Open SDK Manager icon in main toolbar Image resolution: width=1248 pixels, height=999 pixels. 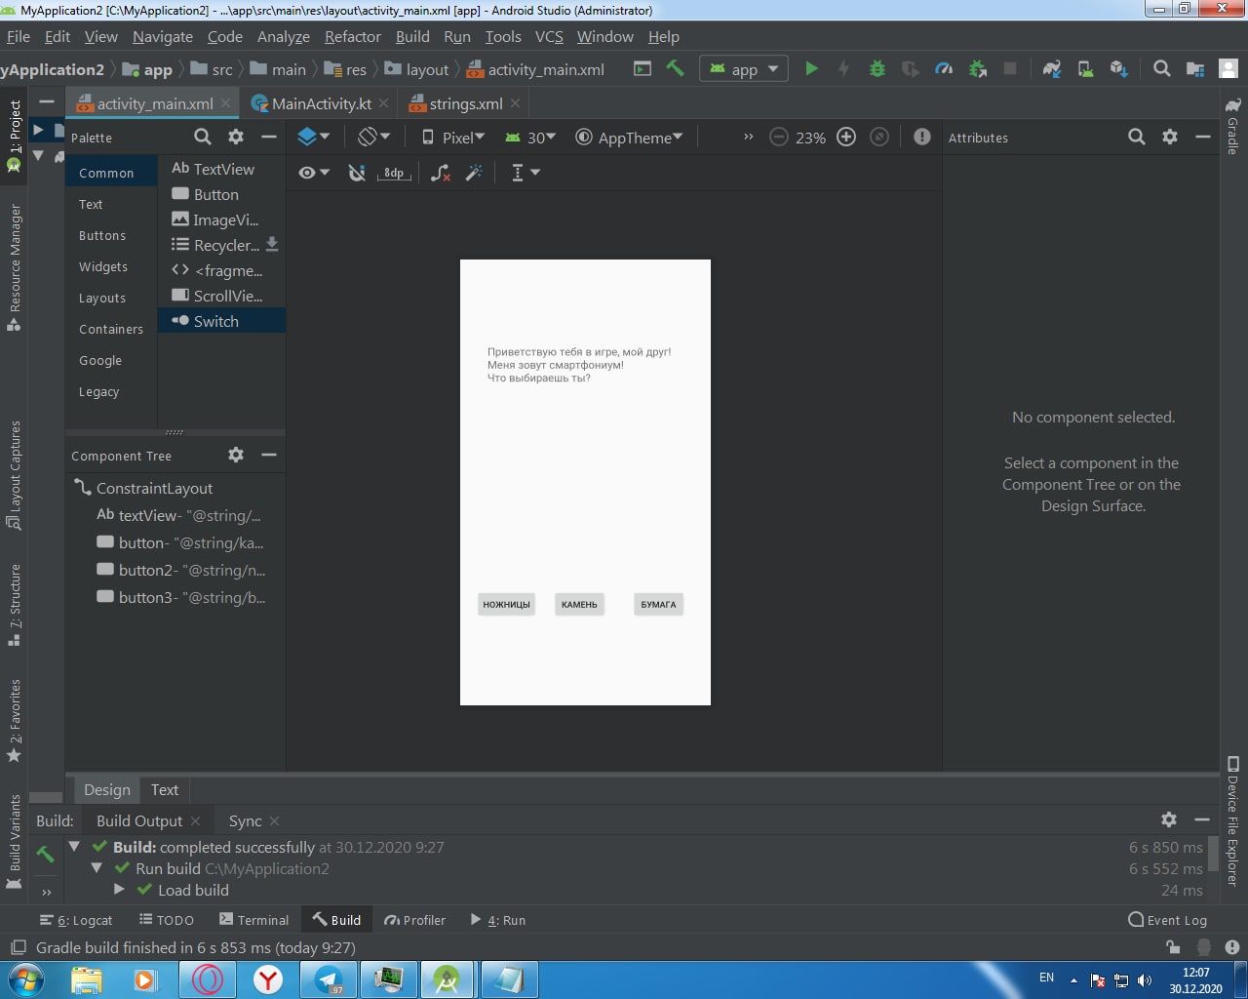pyautogui.click(x=1118, y=68)
